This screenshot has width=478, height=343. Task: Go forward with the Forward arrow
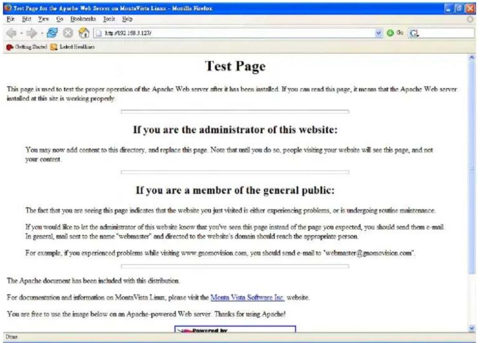pyautogui.click(x=32, y=33)
